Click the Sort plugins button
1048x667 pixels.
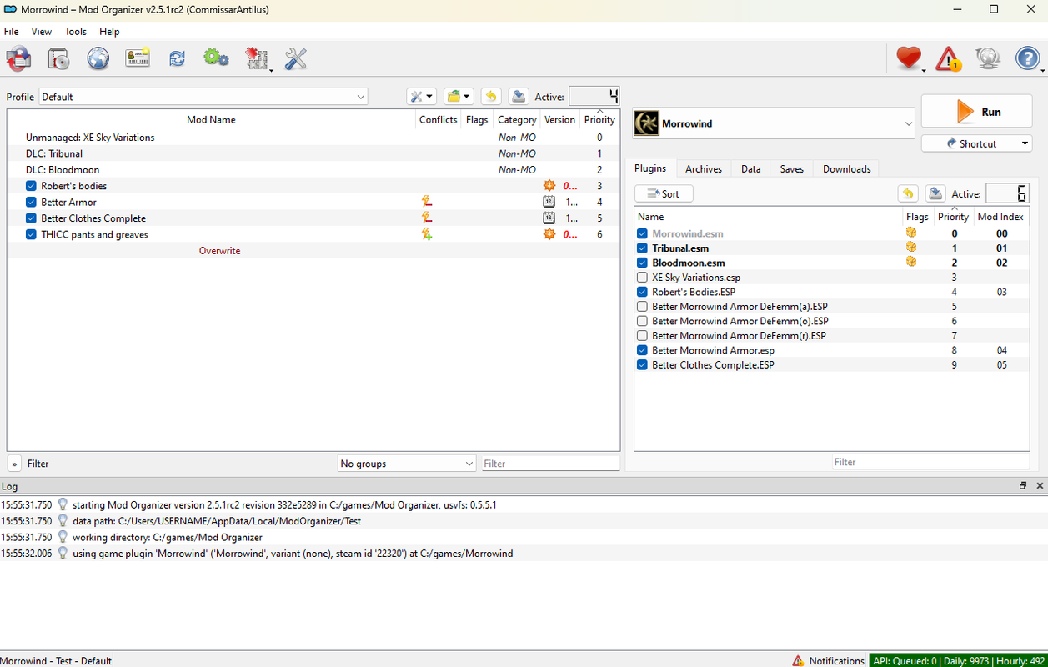click(x=664, y=193)
